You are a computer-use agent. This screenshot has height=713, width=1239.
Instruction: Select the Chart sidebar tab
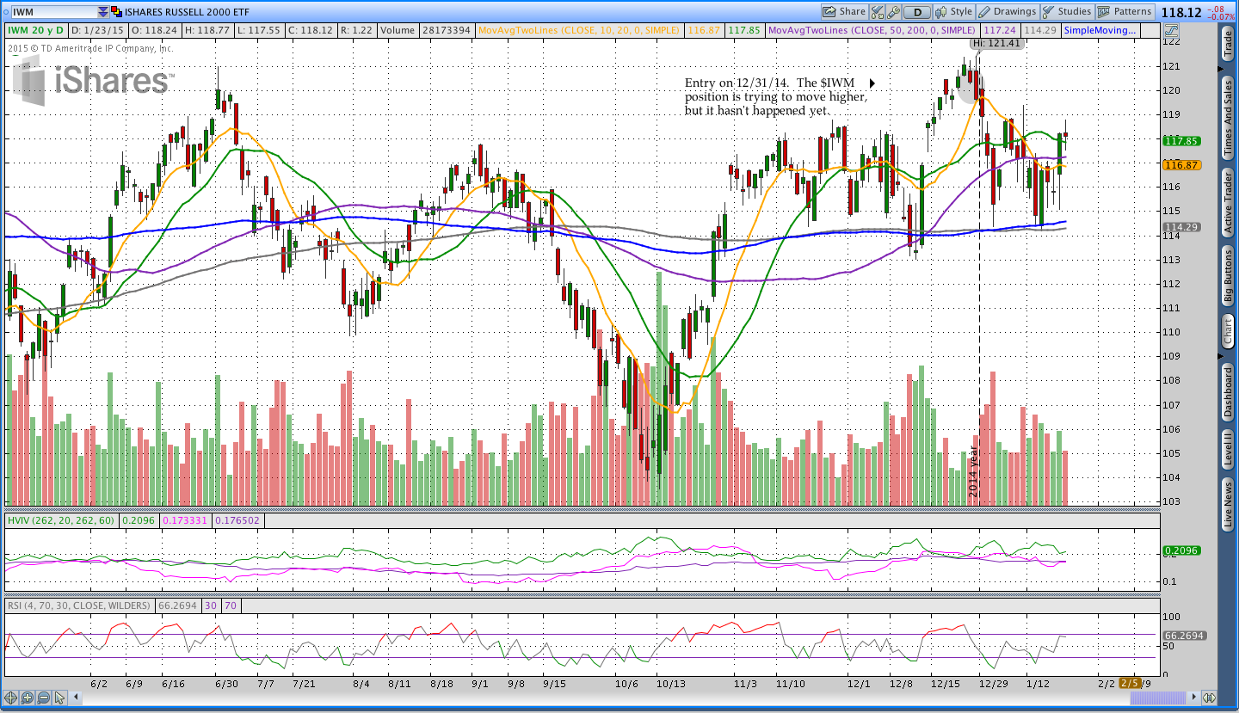click(x=1228, y=332)
